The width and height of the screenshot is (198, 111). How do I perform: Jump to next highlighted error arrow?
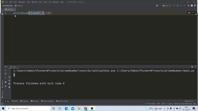pos(196,13)
